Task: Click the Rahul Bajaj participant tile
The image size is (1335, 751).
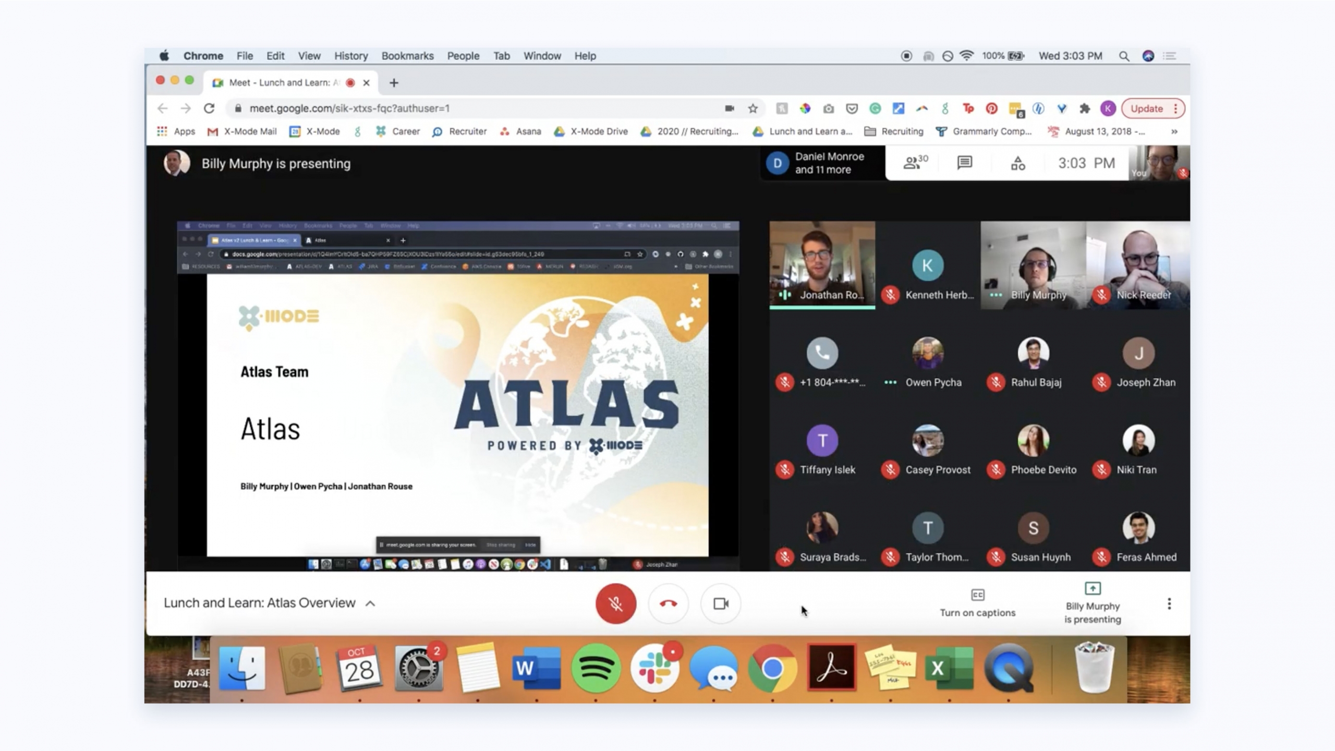Action: point(1033,363)
